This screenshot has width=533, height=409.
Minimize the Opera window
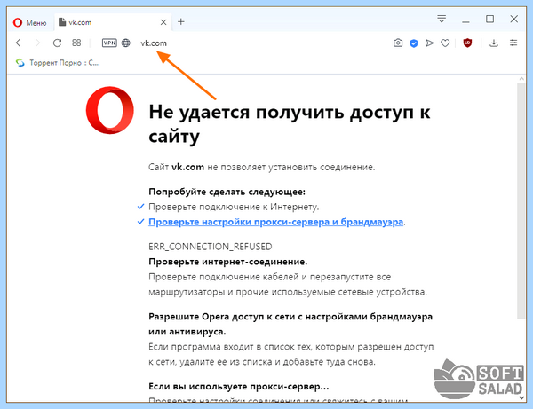(465, 21)
